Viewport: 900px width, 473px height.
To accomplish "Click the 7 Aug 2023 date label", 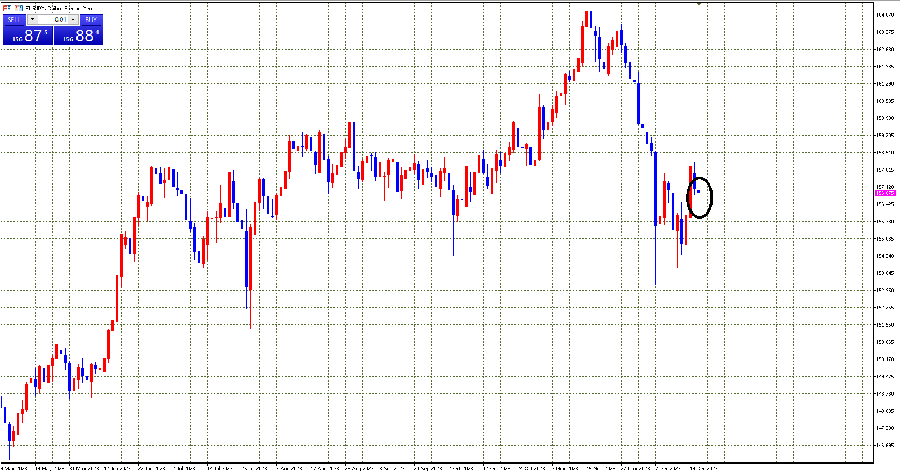I will click(289, 468).
